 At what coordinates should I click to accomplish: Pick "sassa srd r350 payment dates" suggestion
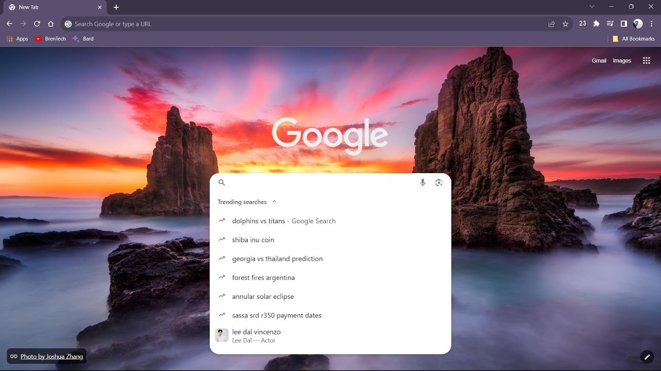pos(330,315)
